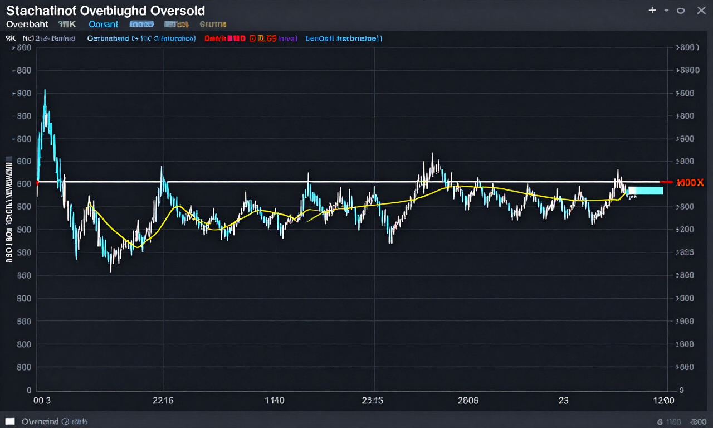Select the blue Oerbnehend legend entry

point(141,39)
